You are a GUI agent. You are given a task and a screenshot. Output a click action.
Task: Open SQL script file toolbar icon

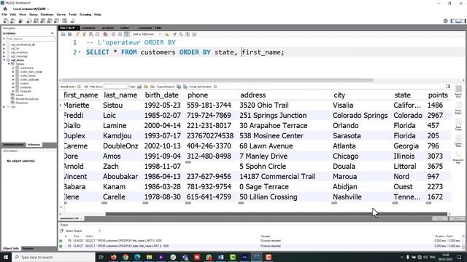13,21
